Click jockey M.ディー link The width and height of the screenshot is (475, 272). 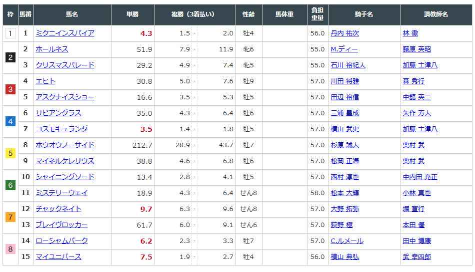[x=344, y=49]
